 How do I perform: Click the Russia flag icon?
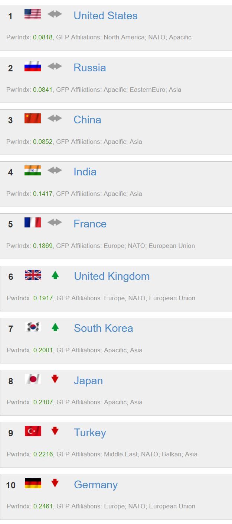coord(33,67)
